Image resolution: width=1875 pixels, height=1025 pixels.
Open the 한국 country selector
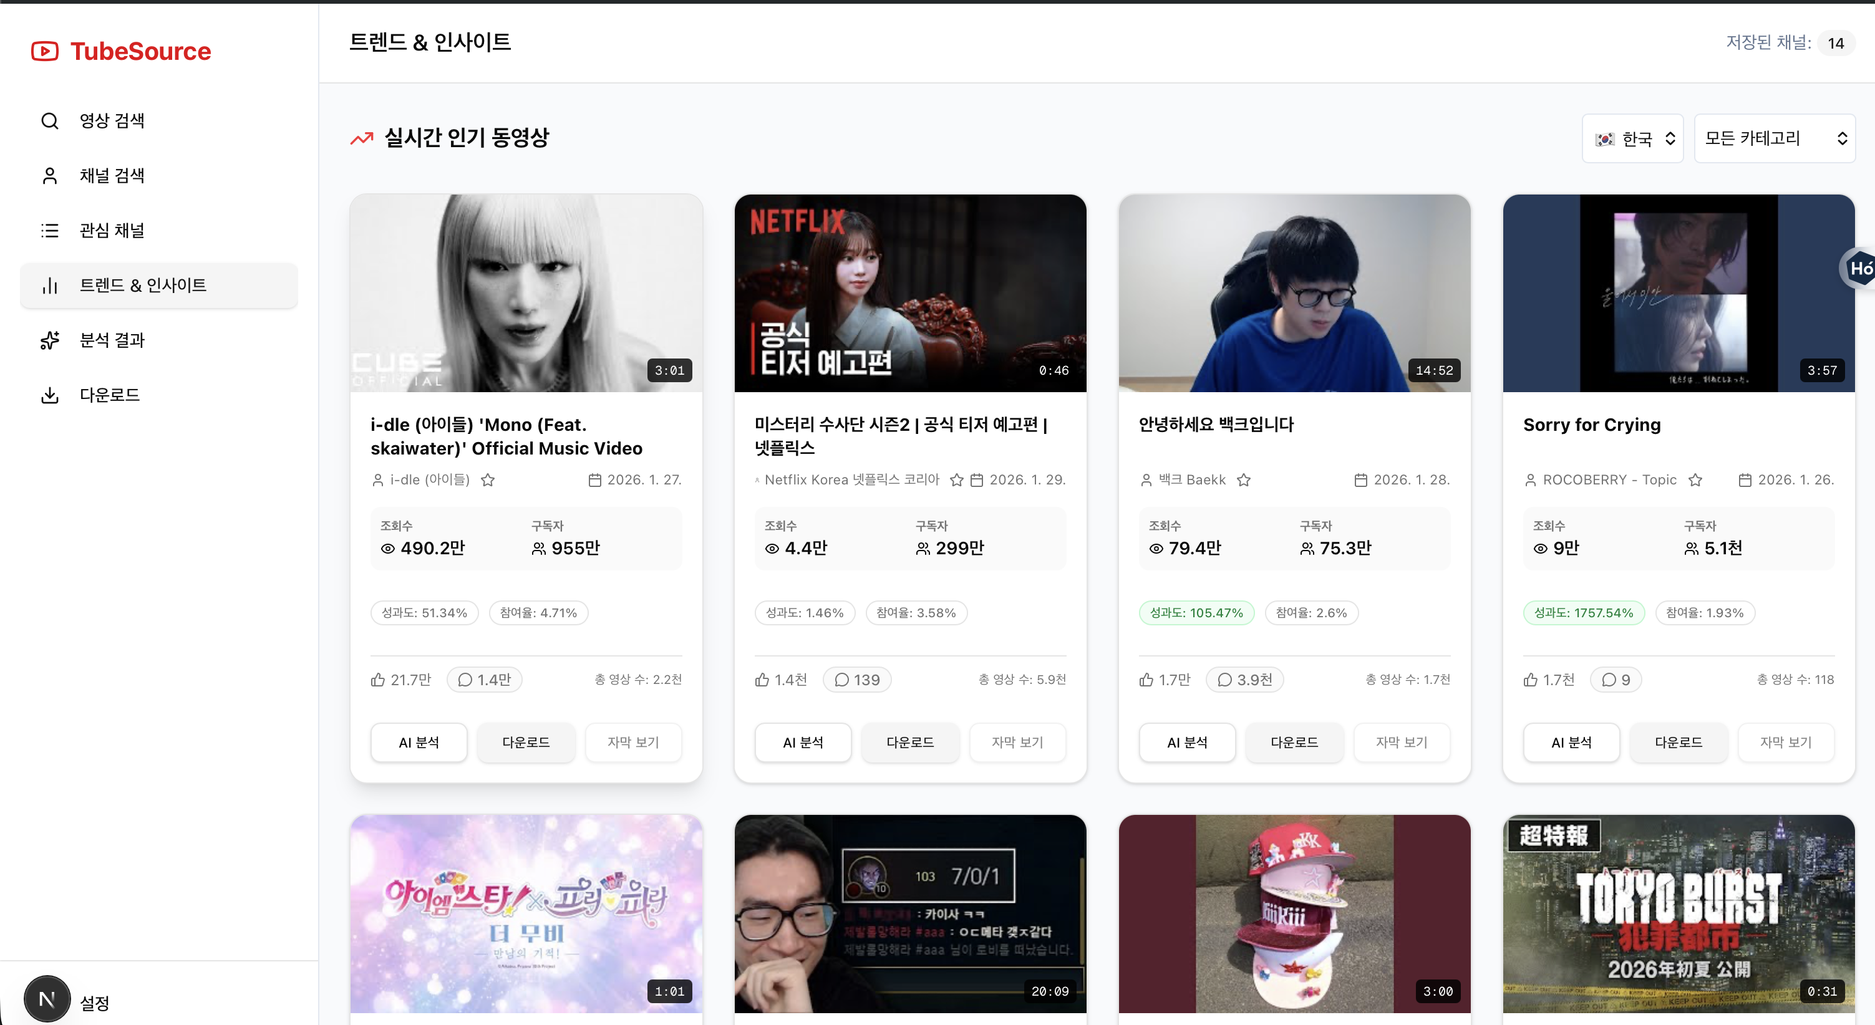[1632, 138]
